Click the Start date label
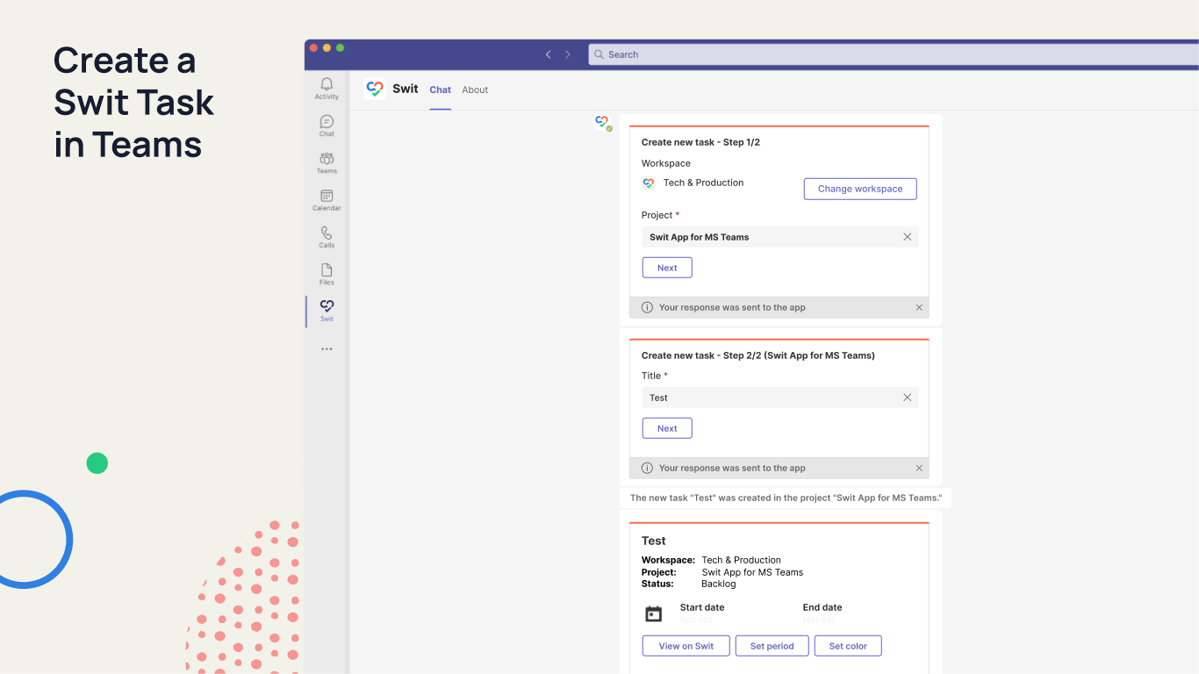 point(702,607)
